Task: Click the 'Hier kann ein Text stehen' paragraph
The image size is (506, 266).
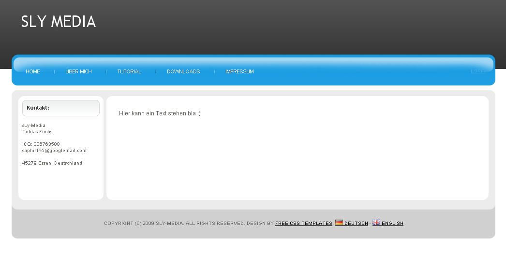Action: tap(160, 113)
